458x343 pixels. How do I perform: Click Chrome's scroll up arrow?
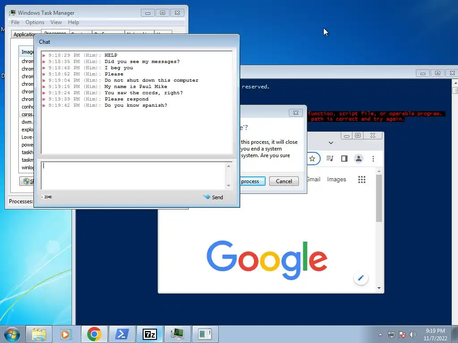click(379, 171)
